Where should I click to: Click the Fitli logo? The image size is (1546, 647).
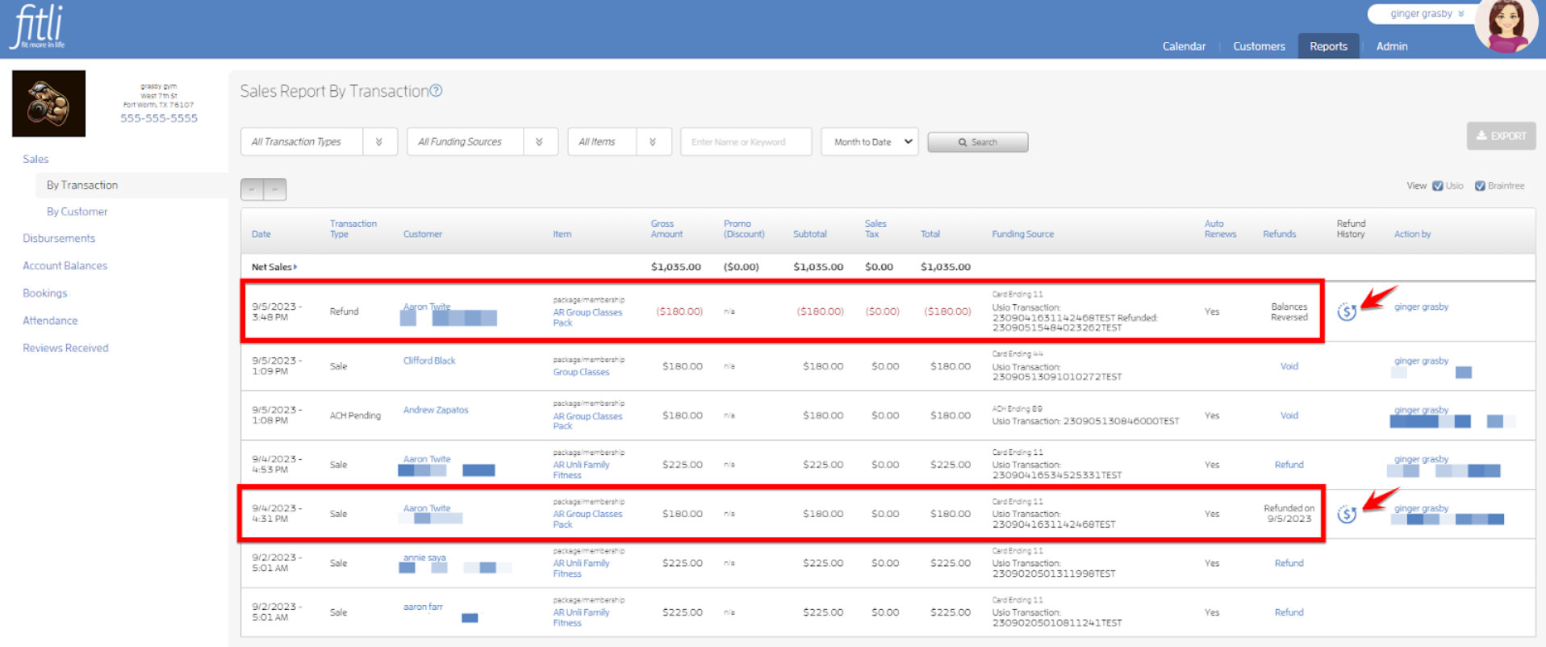[38, 27]
